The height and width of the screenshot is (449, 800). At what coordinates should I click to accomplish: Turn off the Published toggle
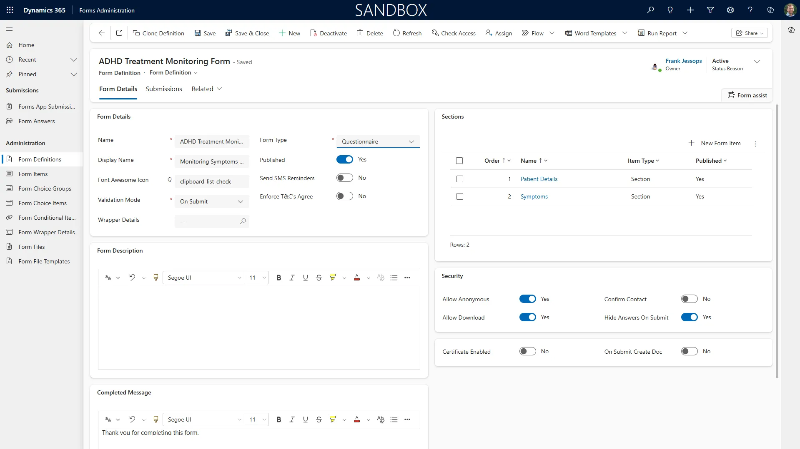click(344, 160)
